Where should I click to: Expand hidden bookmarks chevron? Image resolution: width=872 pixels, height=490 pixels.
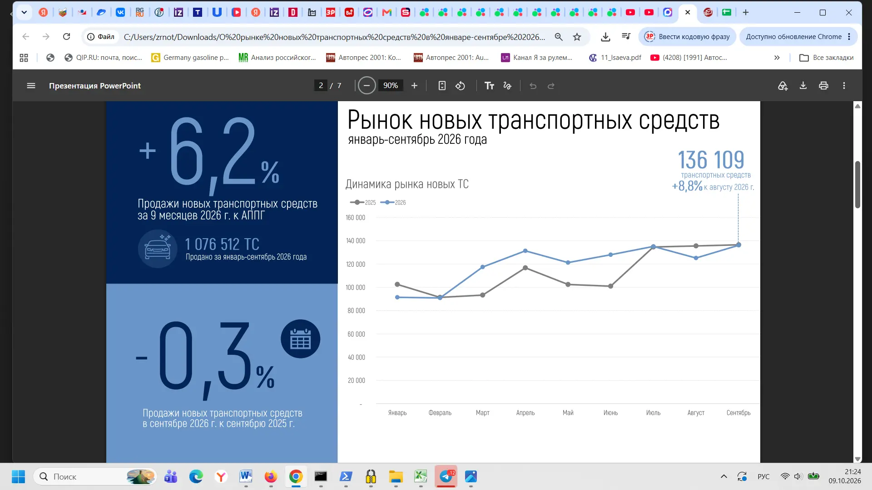tap(777, 58)
